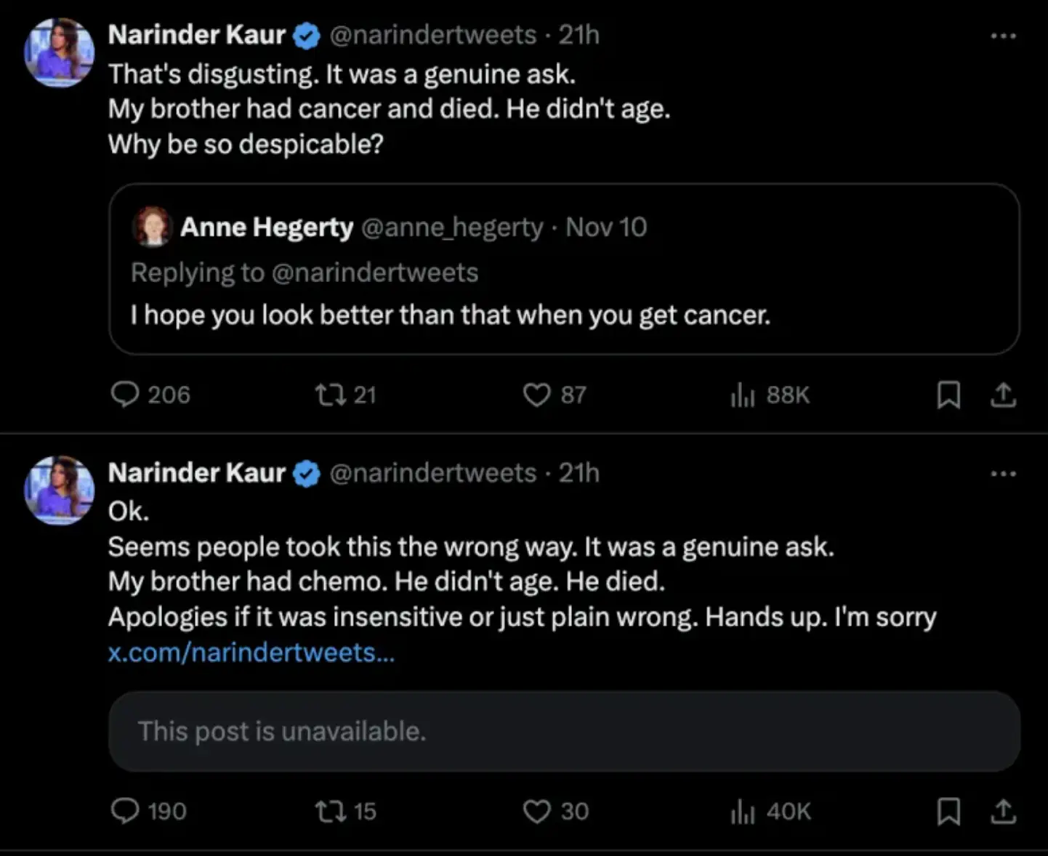Open the more options menu on the apology tweet
Viewport: 1048px width, 856px height.
(x=1002, y=472)
